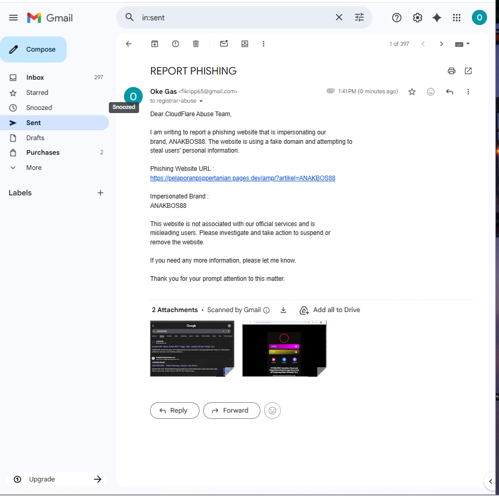Click the search magnifier icon
Viewport: 499px width, 496px height.
129,17
